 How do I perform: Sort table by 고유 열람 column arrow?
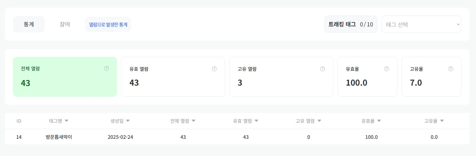[319, 121]
